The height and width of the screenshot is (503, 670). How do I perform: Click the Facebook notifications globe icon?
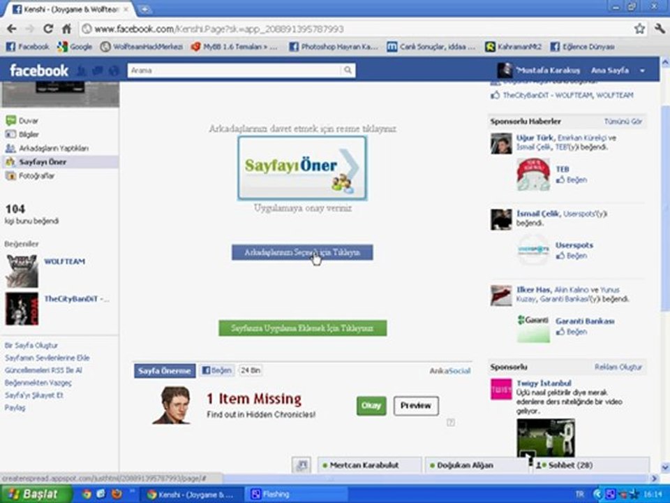pyautogui.click(x=113, y=71)
